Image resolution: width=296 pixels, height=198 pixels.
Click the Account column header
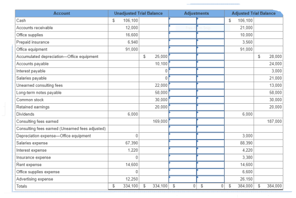point(61,13)
